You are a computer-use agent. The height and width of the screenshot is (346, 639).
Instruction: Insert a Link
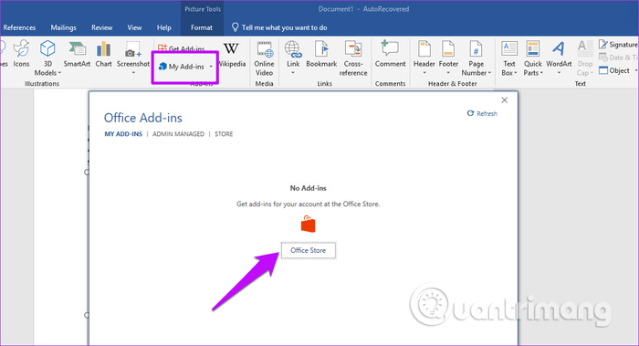click(x=293, y=57)
